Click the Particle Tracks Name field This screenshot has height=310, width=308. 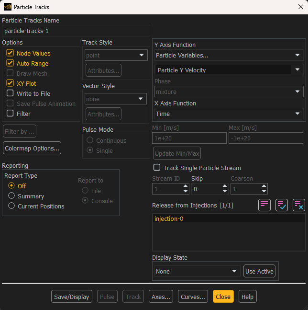(76, 31)
